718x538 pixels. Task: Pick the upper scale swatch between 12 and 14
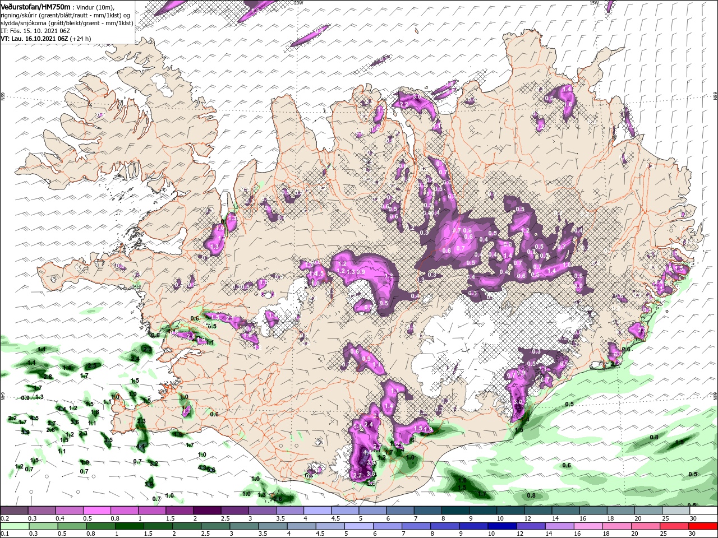(x=538, y=510)
